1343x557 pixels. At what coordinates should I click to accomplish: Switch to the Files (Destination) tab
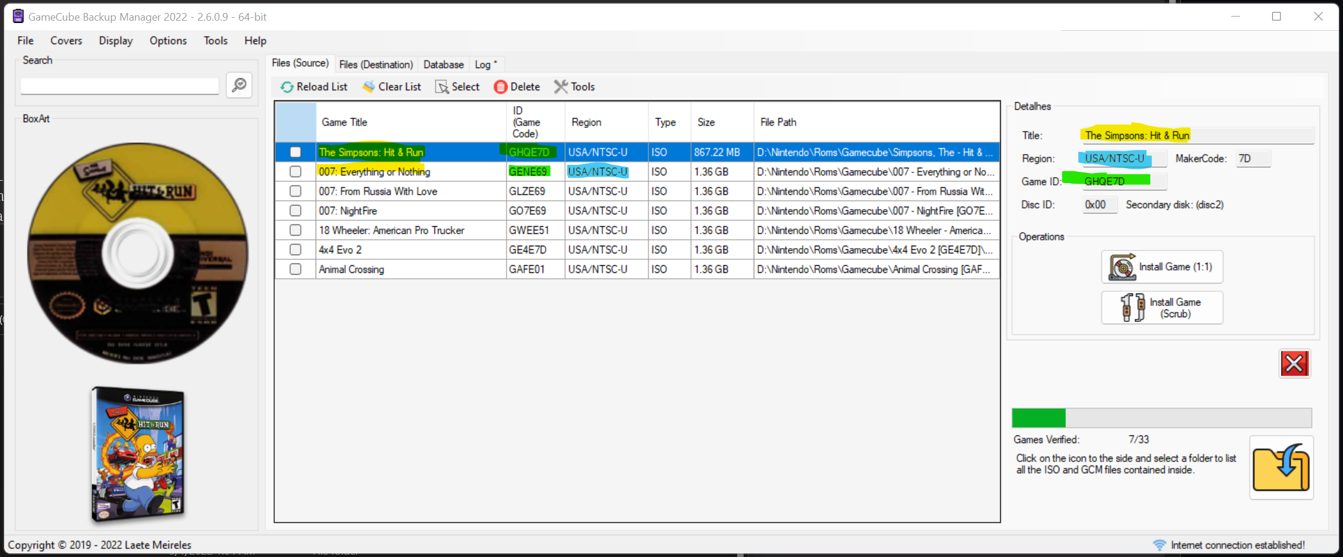(376, 64)
